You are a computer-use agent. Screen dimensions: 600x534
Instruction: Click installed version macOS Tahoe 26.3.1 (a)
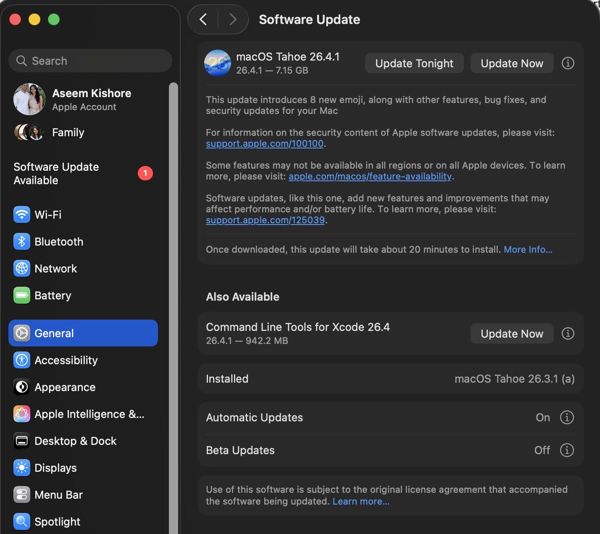(x=514, y=378)
